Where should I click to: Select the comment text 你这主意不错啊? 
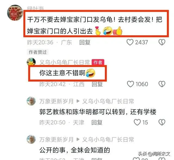(62, 73)
